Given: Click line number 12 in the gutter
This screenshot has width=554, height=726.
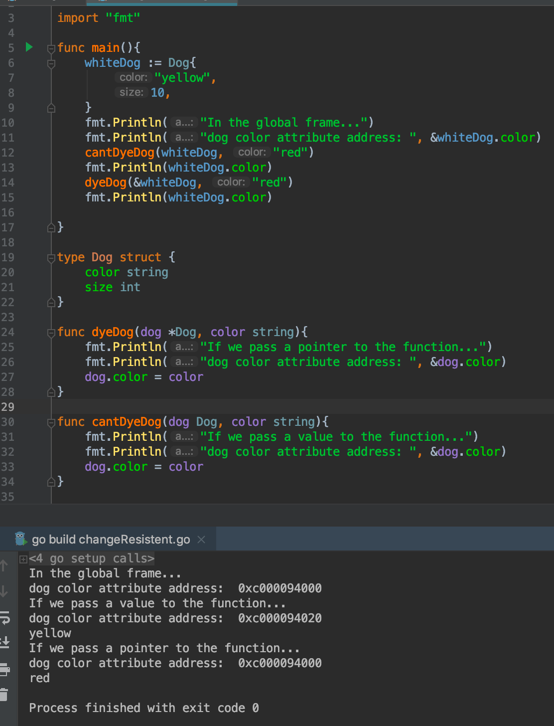Looking at the screenshot, I should pyautogui.click(x=8, y=153).
